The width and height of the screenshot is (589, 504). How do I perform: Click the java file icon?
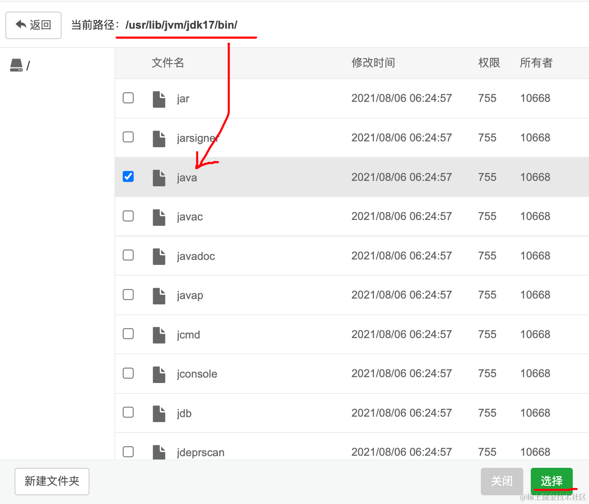(158, 177)
